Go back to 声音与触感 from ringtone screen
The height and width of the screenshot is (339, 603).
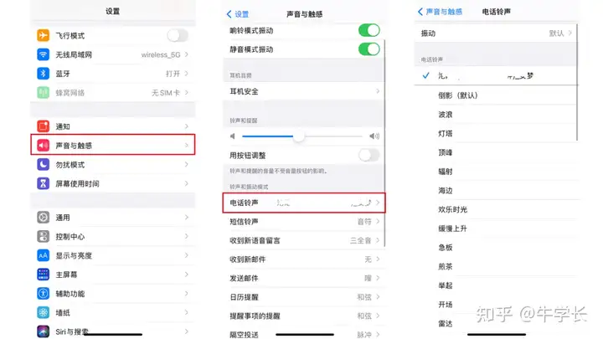point(440,12)
